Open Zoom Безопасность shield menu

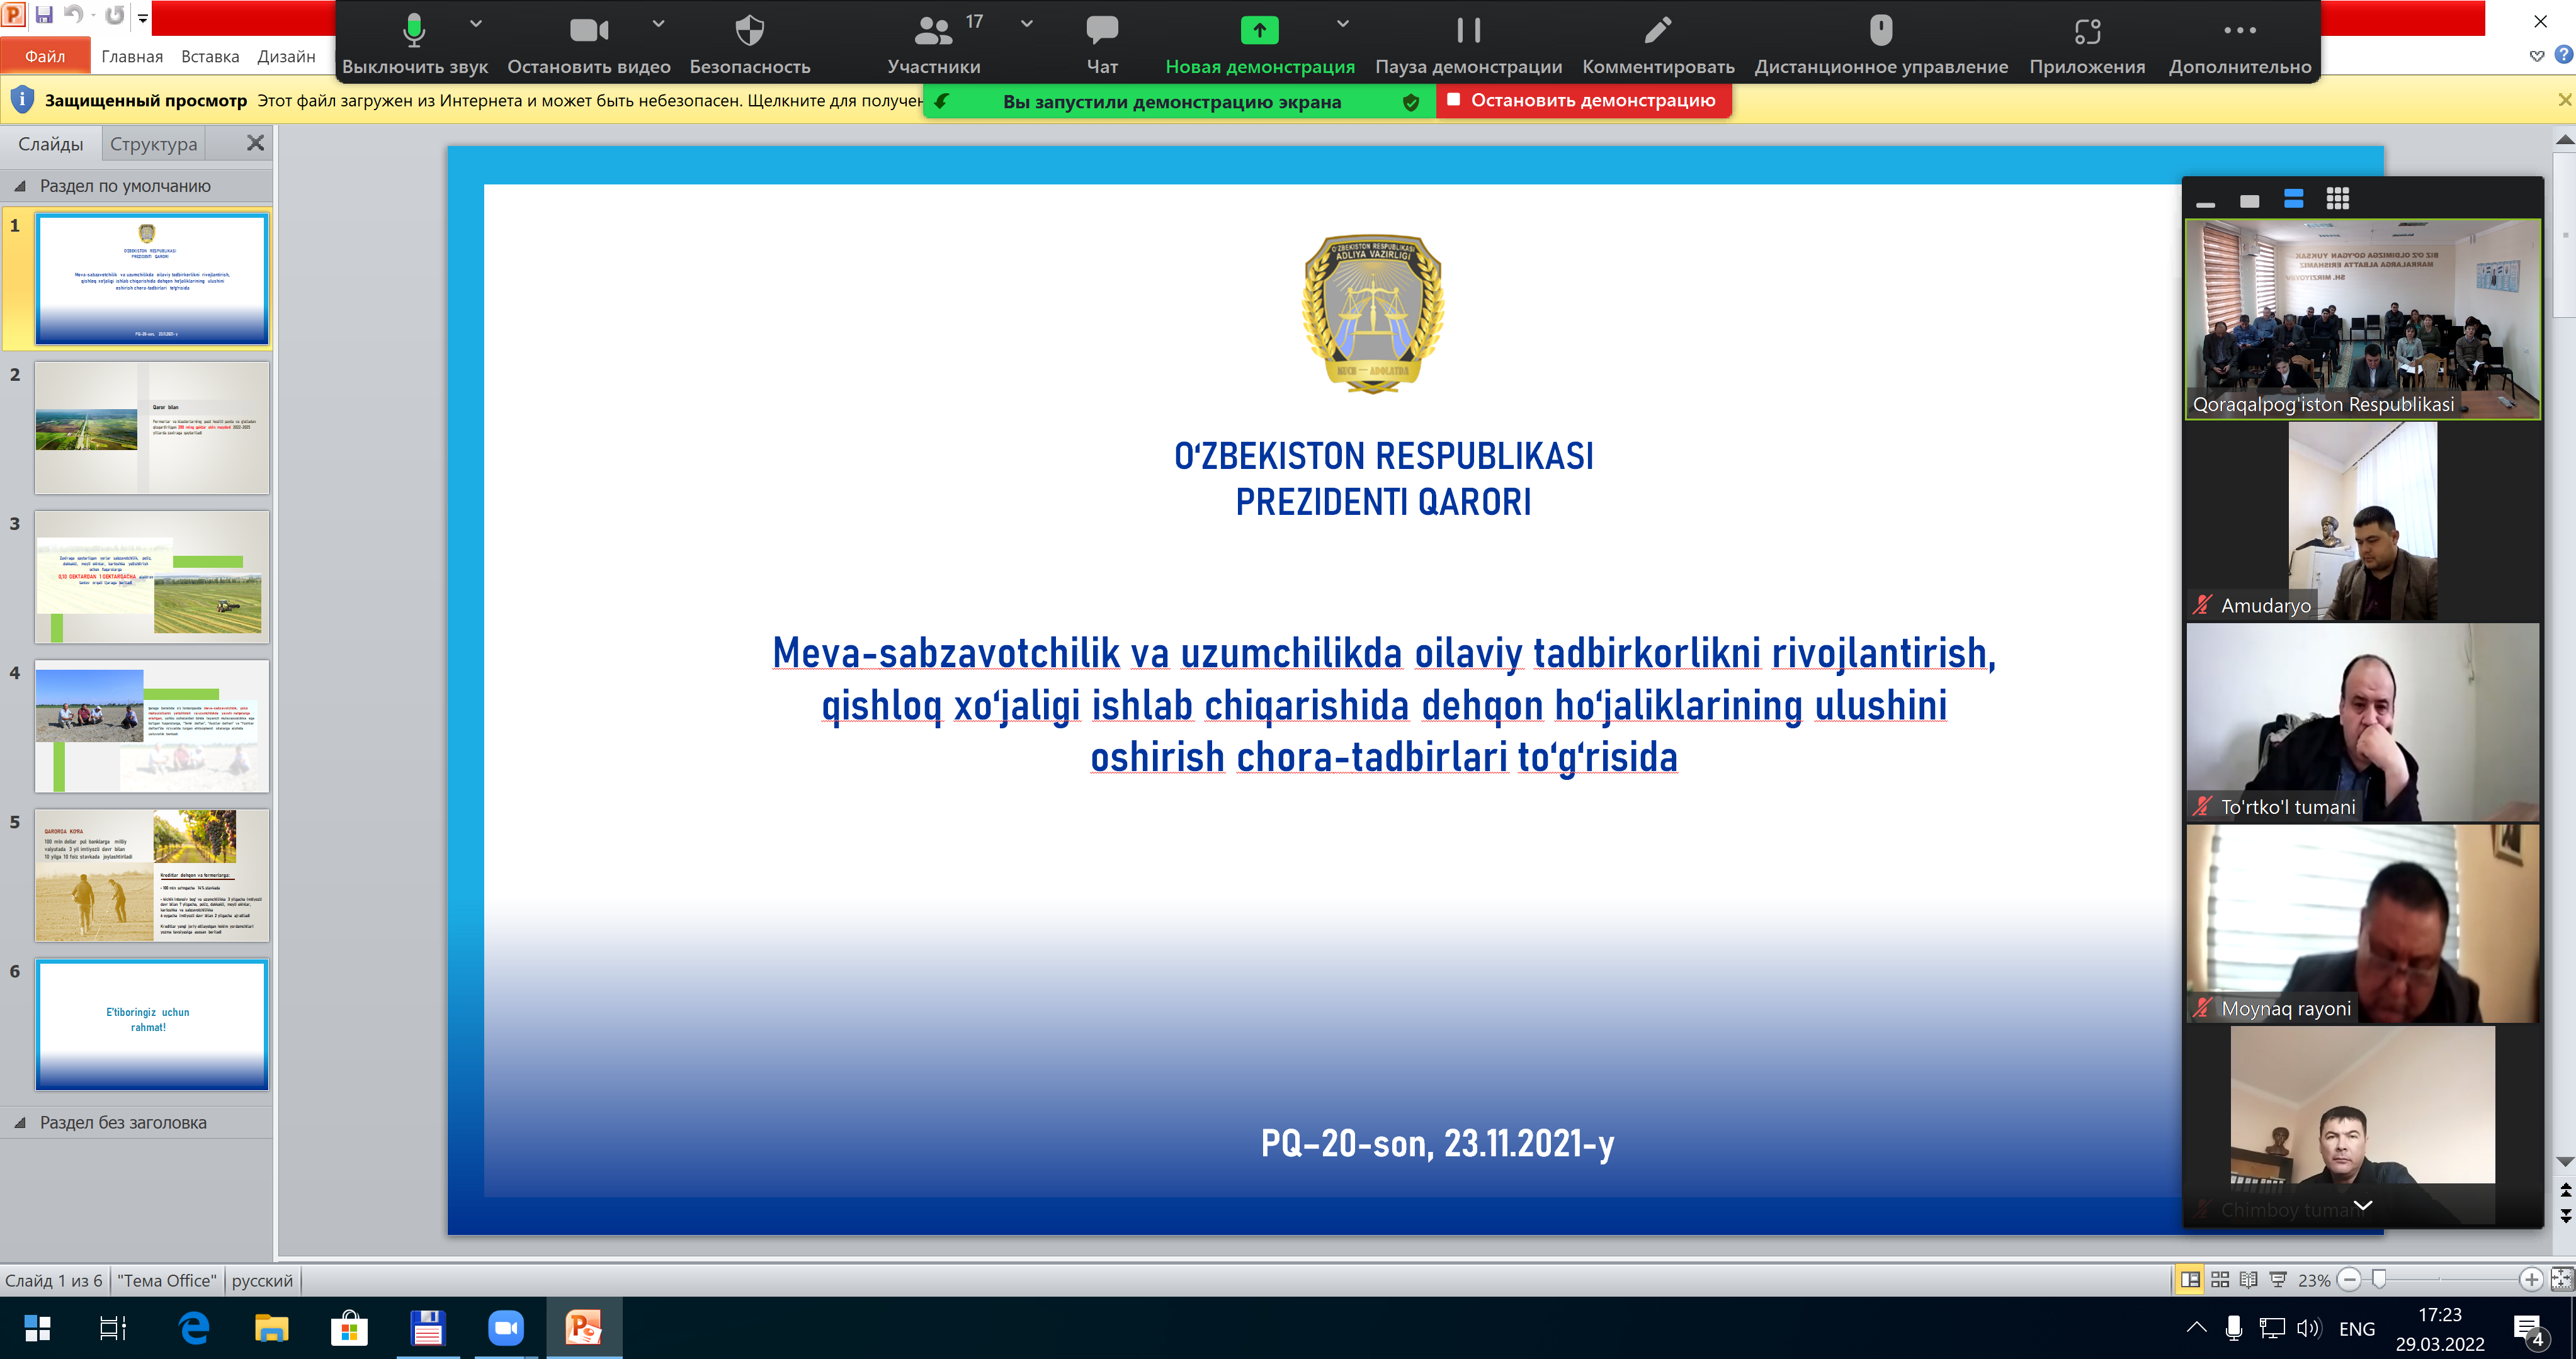tap(750, 44)
